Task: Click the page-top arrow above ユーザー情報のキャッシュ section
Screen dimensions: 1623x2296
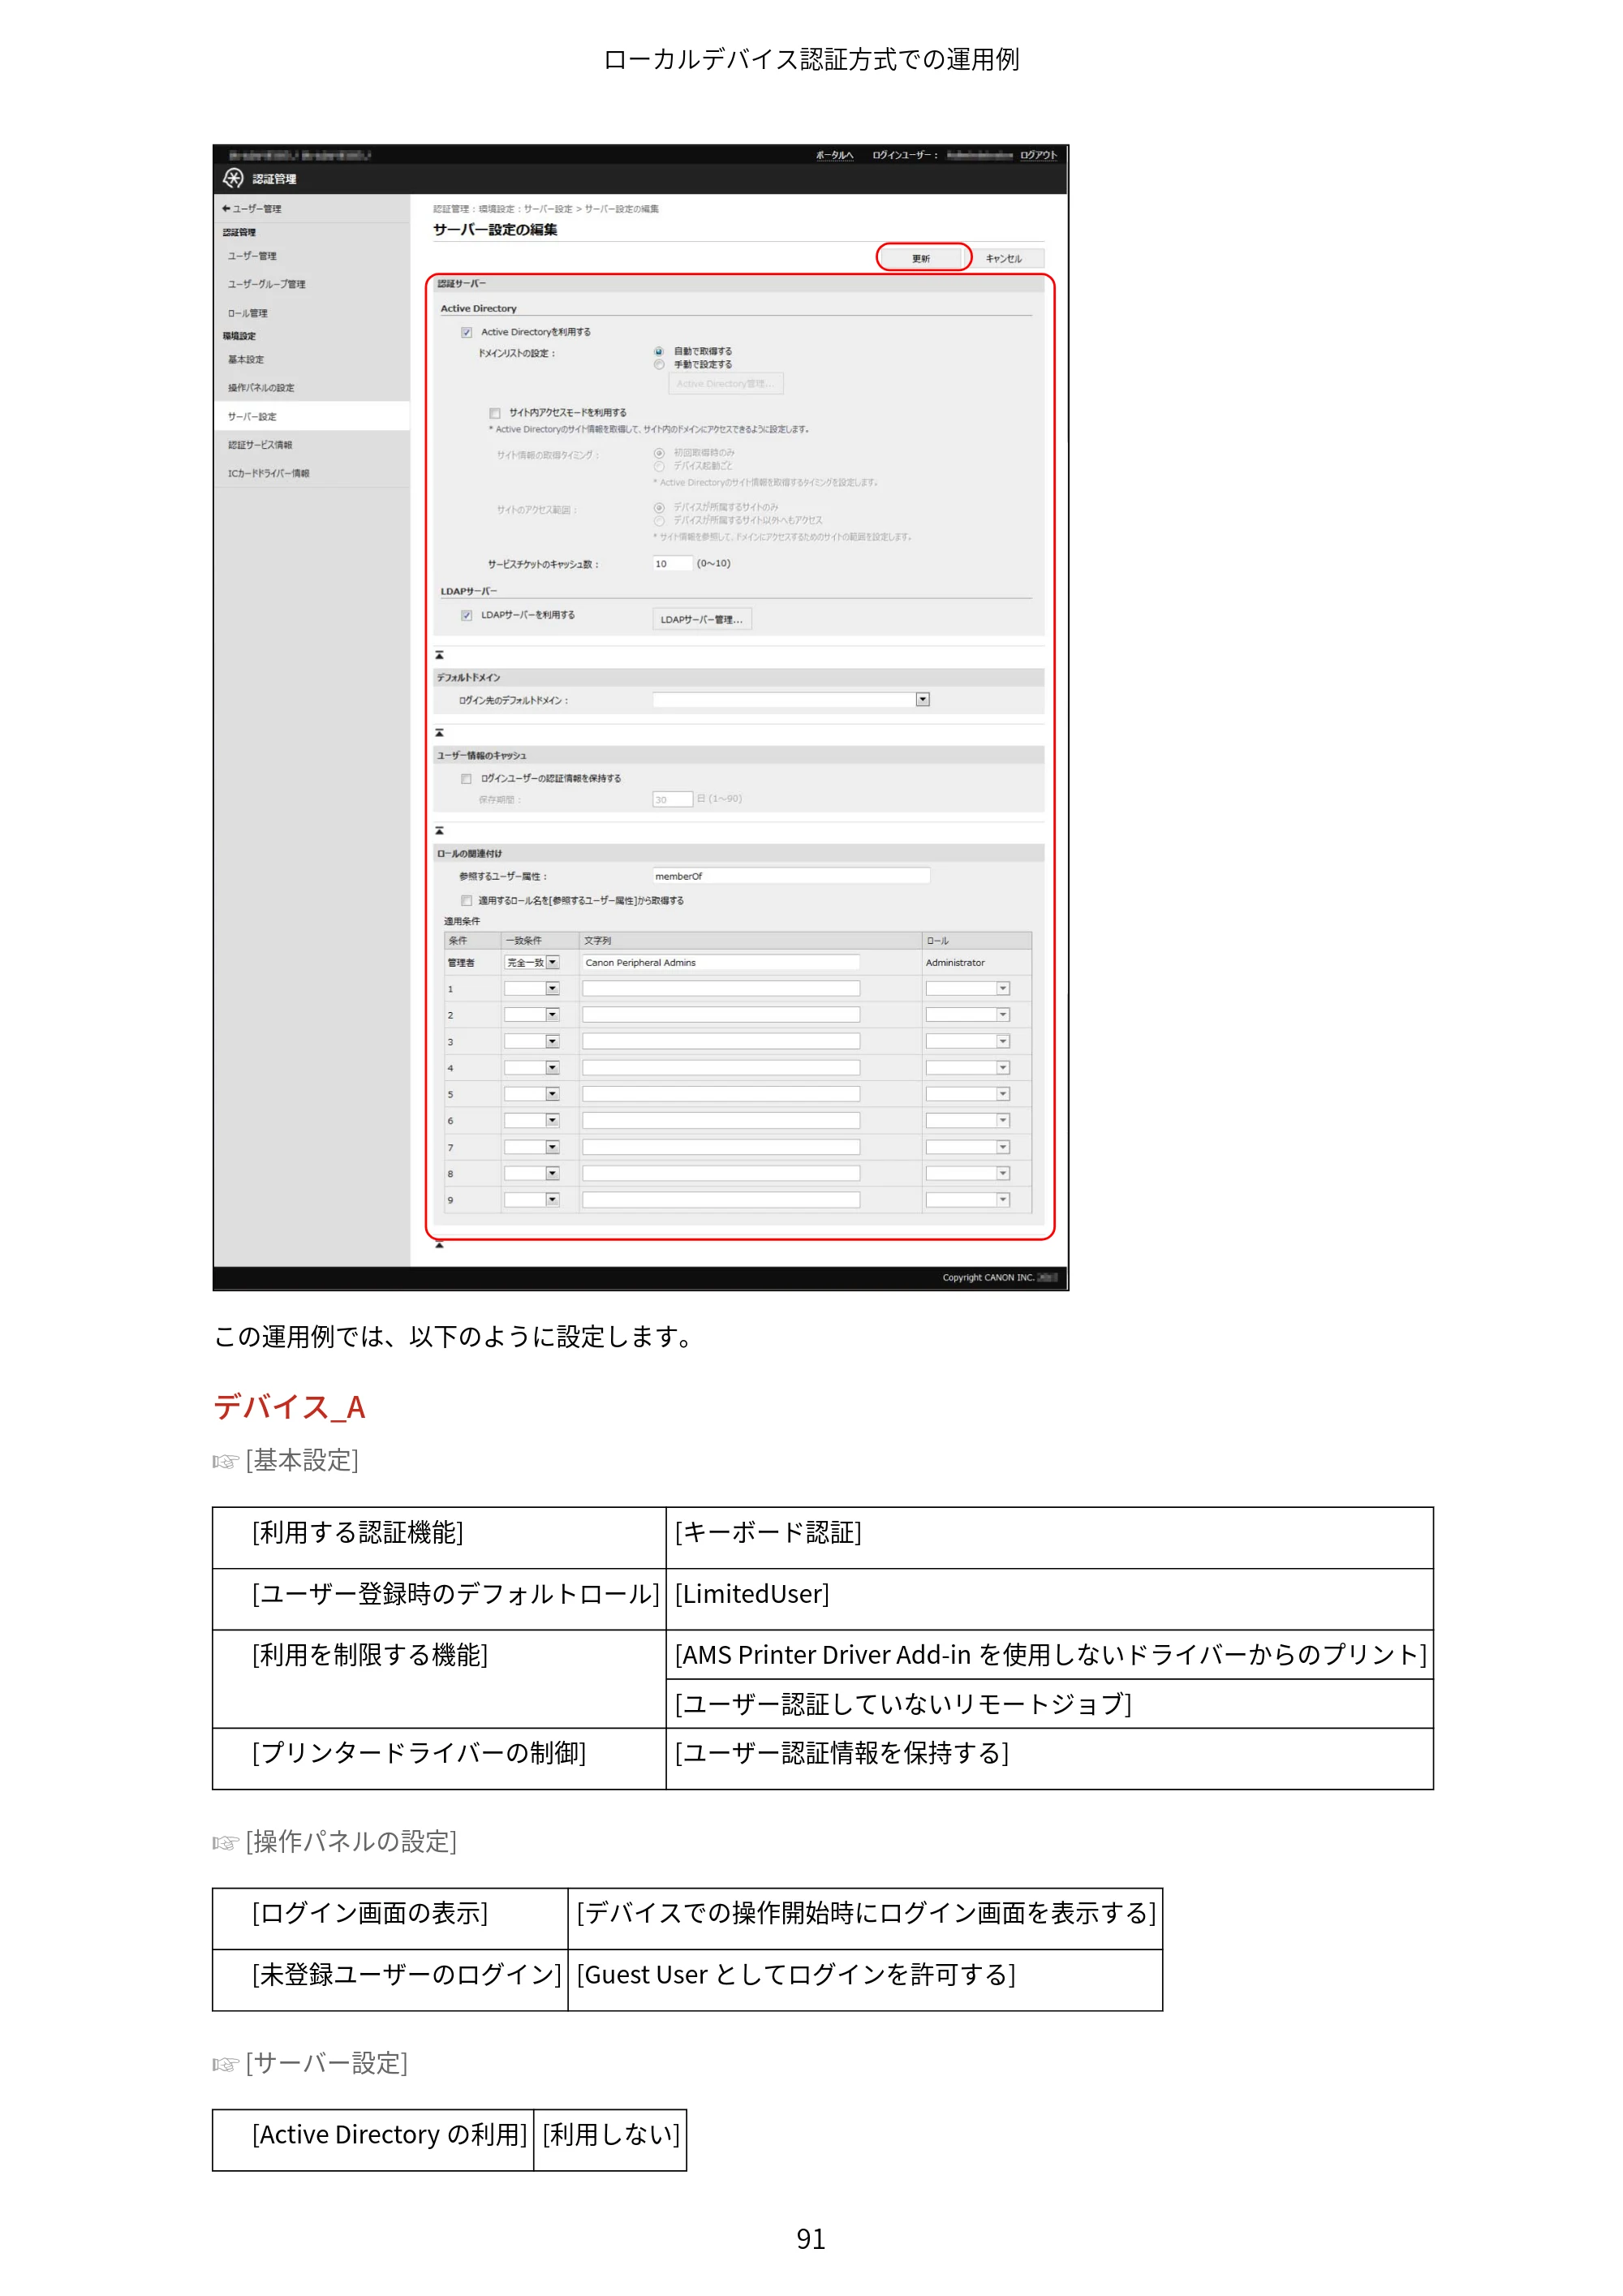Action: [x=439, y=733]
